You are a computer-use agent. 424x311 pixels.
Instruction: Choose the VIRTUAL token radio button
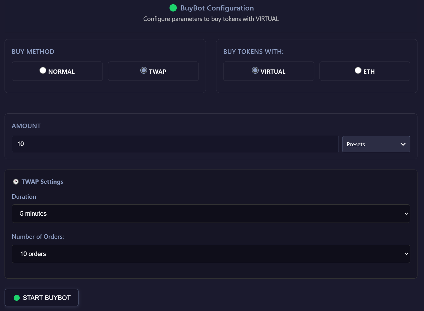click(x=255, y=70)
